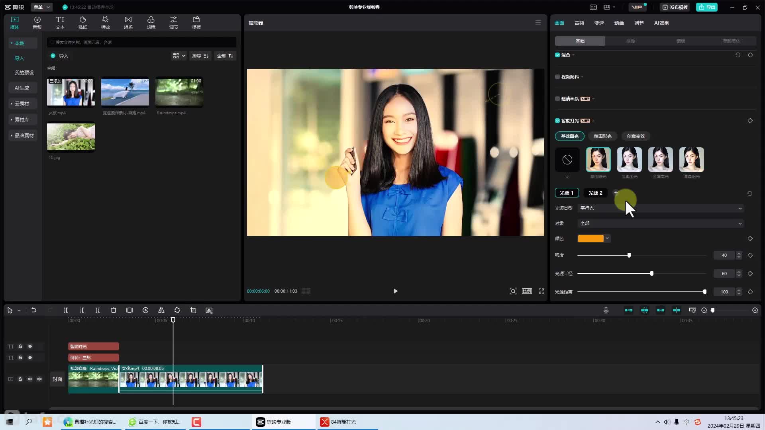Screen dimensions: 765x430
Task: Click the undo arrow in timeline toolbar
Action: pos(34,310)
